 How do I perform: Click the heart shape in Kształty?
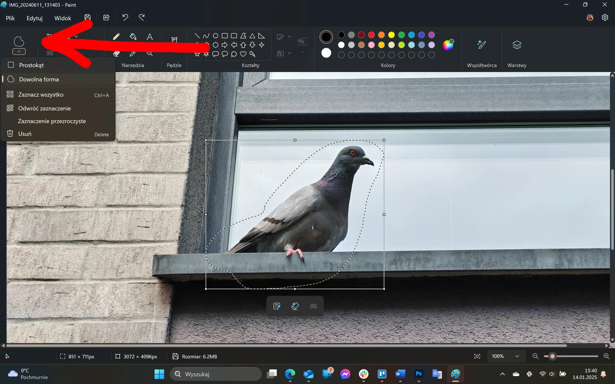point(243,54)
